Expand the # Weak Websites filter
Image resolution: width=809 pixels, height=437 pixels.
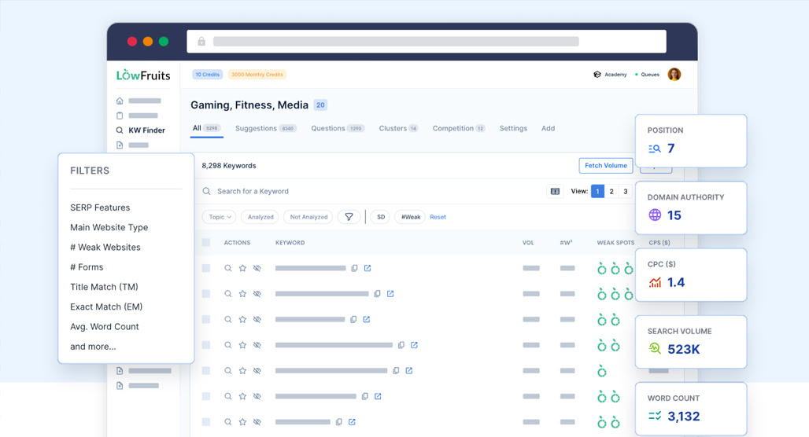click(x=105, y=248)
